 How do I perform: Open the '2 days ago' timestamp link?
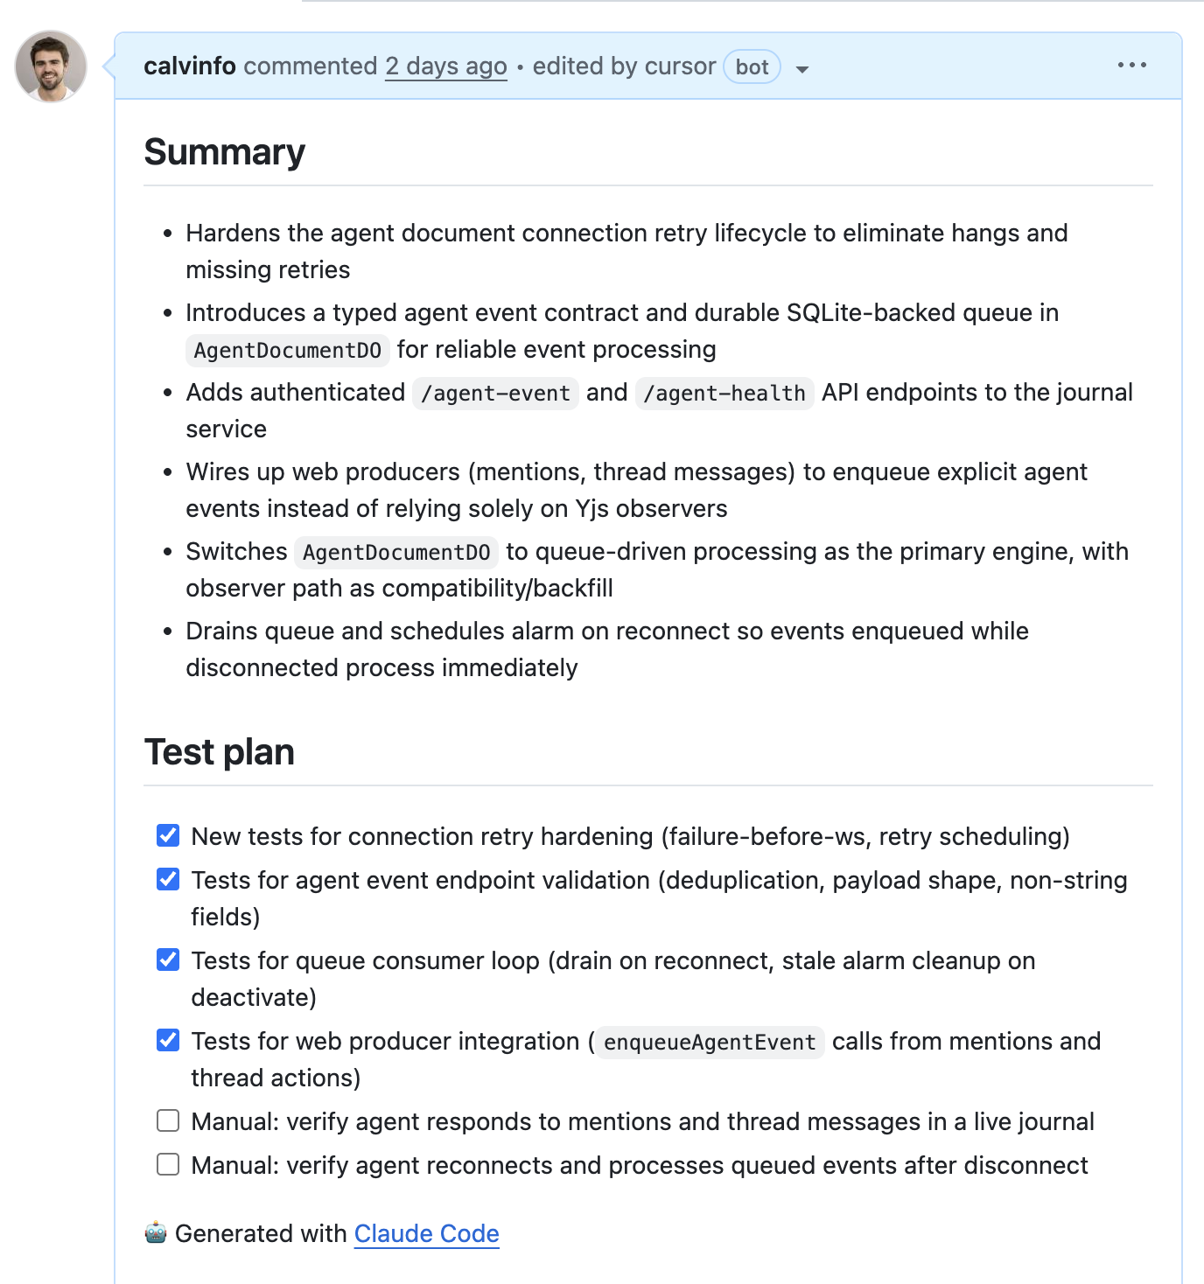(x=446, y=66)
